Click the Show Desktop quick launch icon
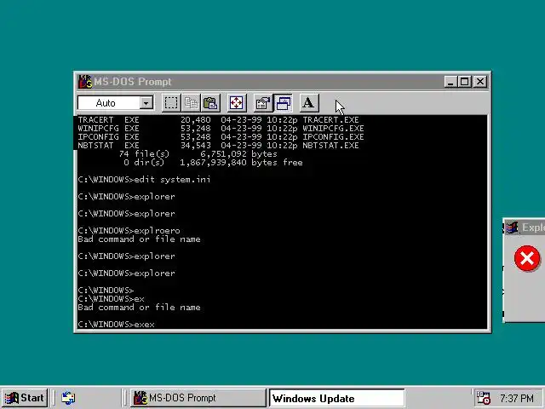The width and height of the screenshot is (545, 409). click(68, 398)
